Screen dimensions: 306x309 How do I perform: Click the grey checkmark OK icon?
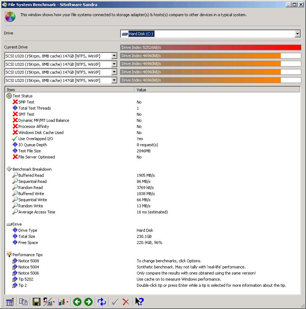coord(115,302)
